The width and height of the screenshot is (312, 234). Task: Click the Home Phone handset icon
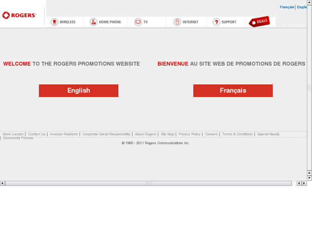(93, 22)
